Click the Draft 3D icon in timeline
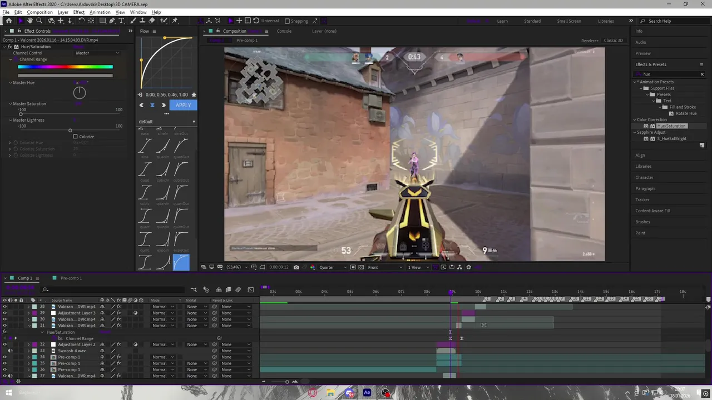This screenshot has height=400, width=712. pos(206,289)
